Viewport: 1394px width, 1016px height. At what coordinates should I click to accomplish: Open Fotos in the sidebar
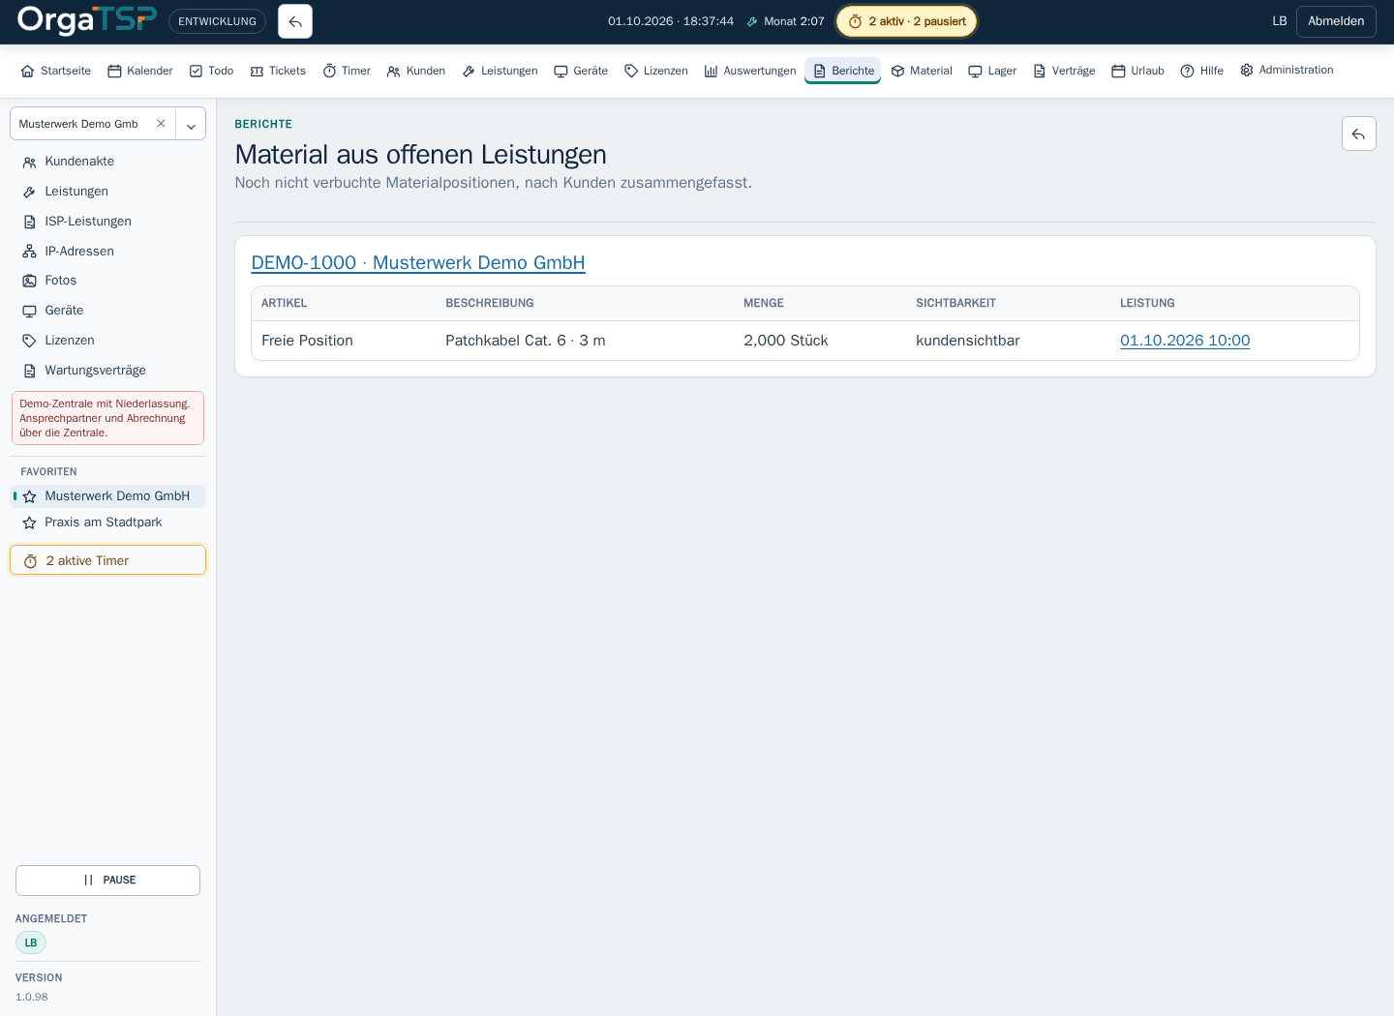tap(107, 281)
